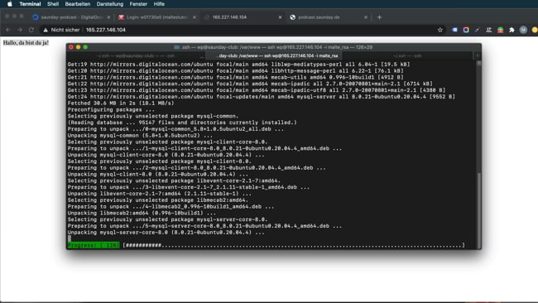Select the third Terminal tab ~/.ssh
This screenshot has height=303, width=538.
tap(407, 55)
